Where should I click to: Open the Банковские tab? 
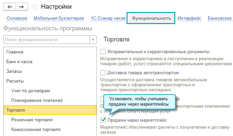coord(220,18)
